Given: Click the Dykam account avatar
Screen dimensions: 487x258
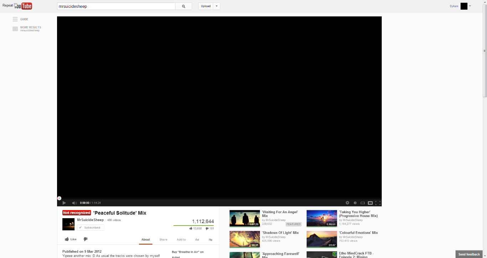Looking at the screenshot, I should pyautogui.click(x=464, y=6).
